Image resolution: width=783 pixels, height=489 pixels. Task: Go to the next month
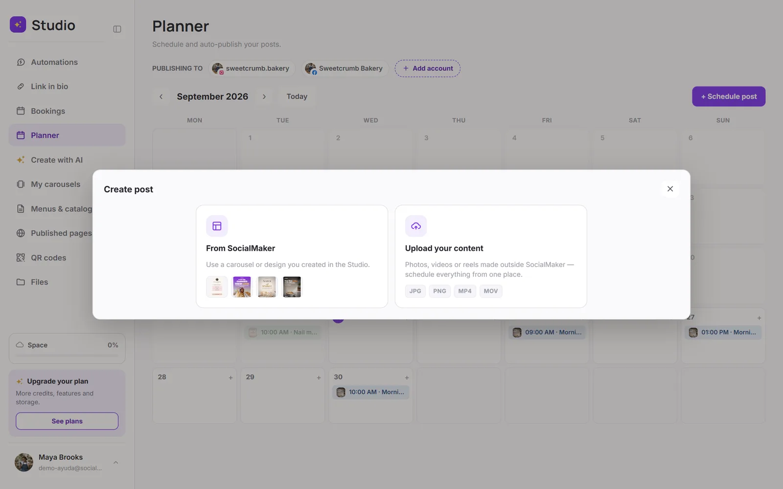[264, 97]
